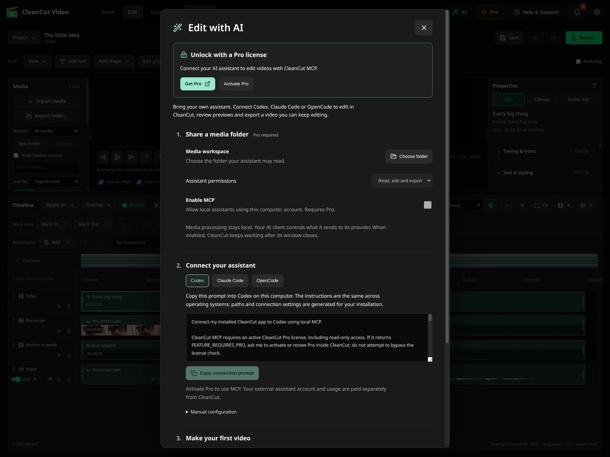
Task: Click the timeline Fit zoom icon
Action: click(541, 205)
